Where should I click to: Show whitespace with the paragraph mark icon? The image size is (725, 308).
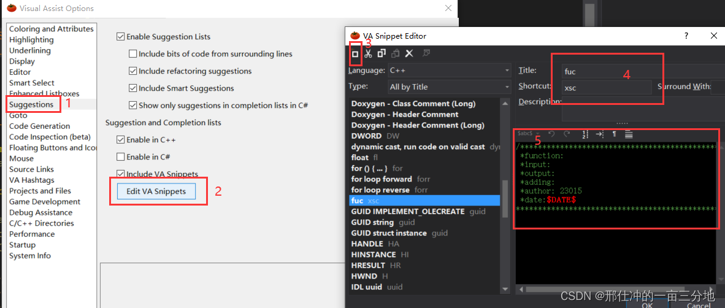point(615,134)
